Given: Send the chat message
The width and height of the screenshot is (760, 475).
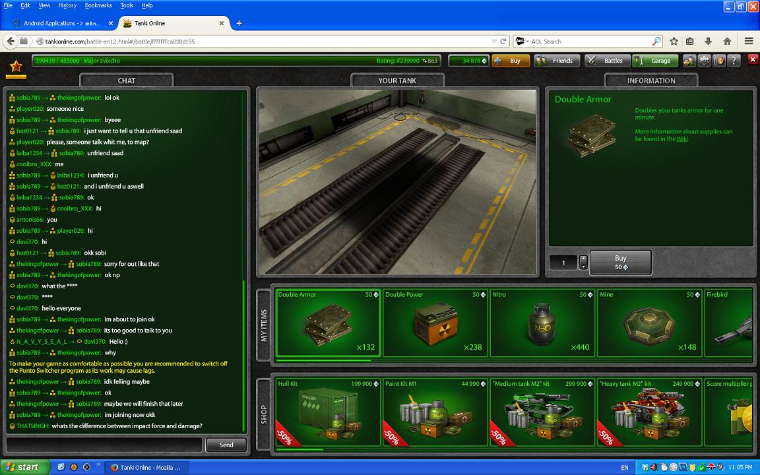Looking at the screenshot, I should tap(226, 445).
